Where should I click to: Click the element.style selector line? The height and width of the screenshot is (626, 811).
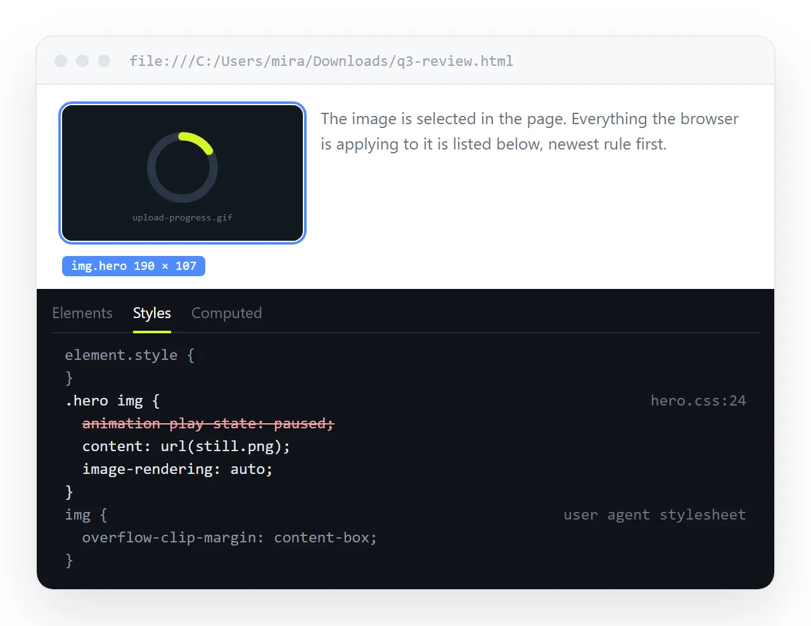coord(129,355)
